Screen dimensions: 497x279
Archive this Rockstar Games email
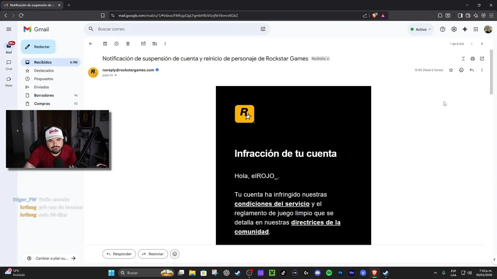(x=105, y=44)
